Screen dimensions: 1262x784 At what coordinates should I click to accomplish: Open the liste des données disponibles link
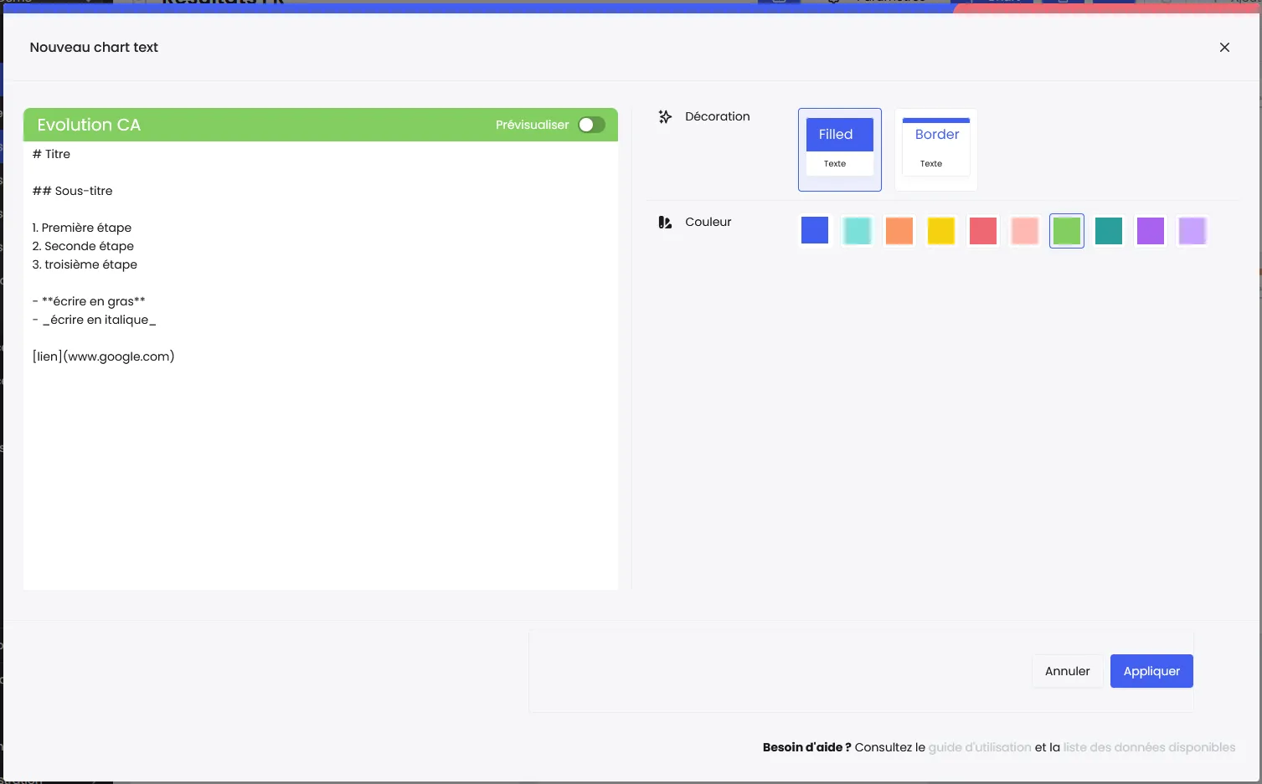pos(1149,747)
